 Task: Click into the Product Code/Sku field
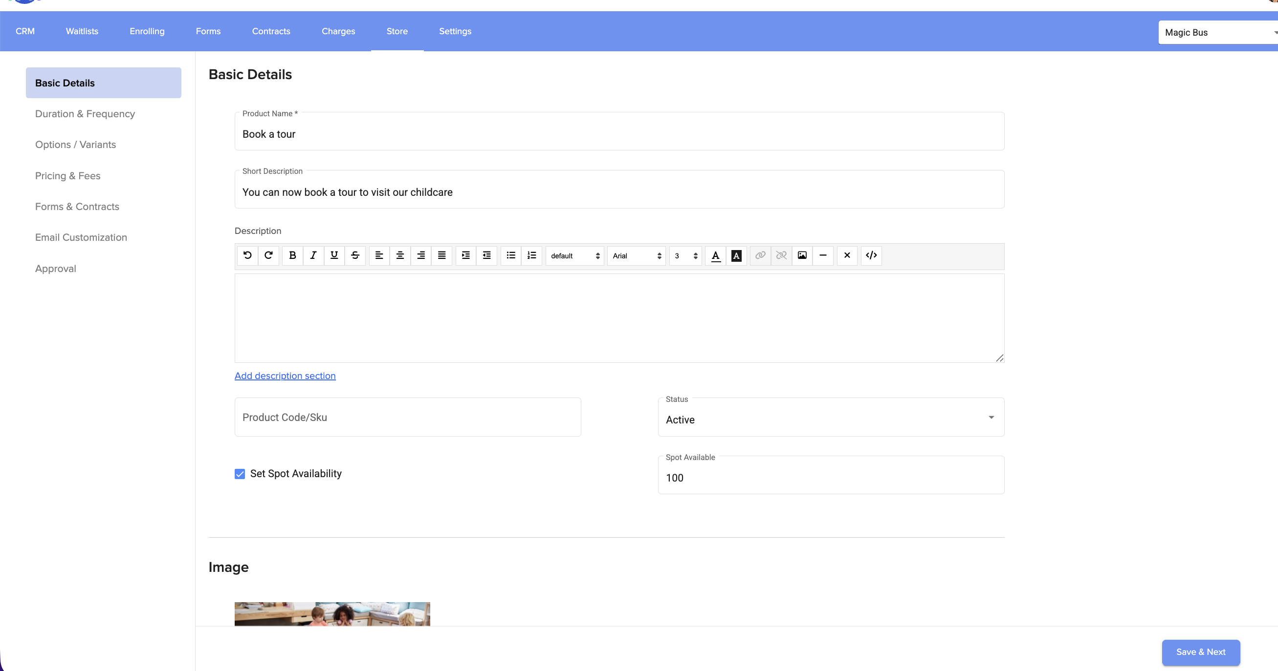click(407, 417)
